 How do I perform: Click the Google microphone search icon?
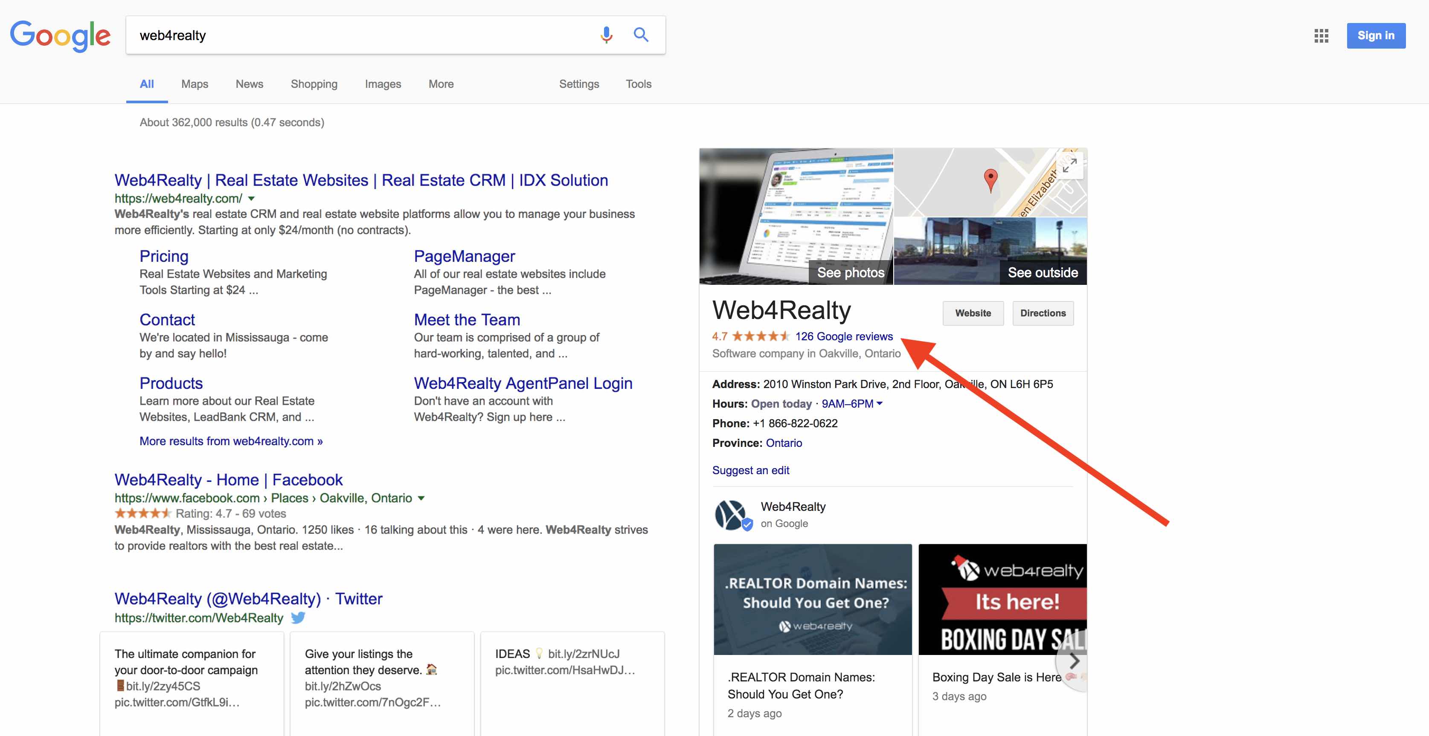(606, 35)
